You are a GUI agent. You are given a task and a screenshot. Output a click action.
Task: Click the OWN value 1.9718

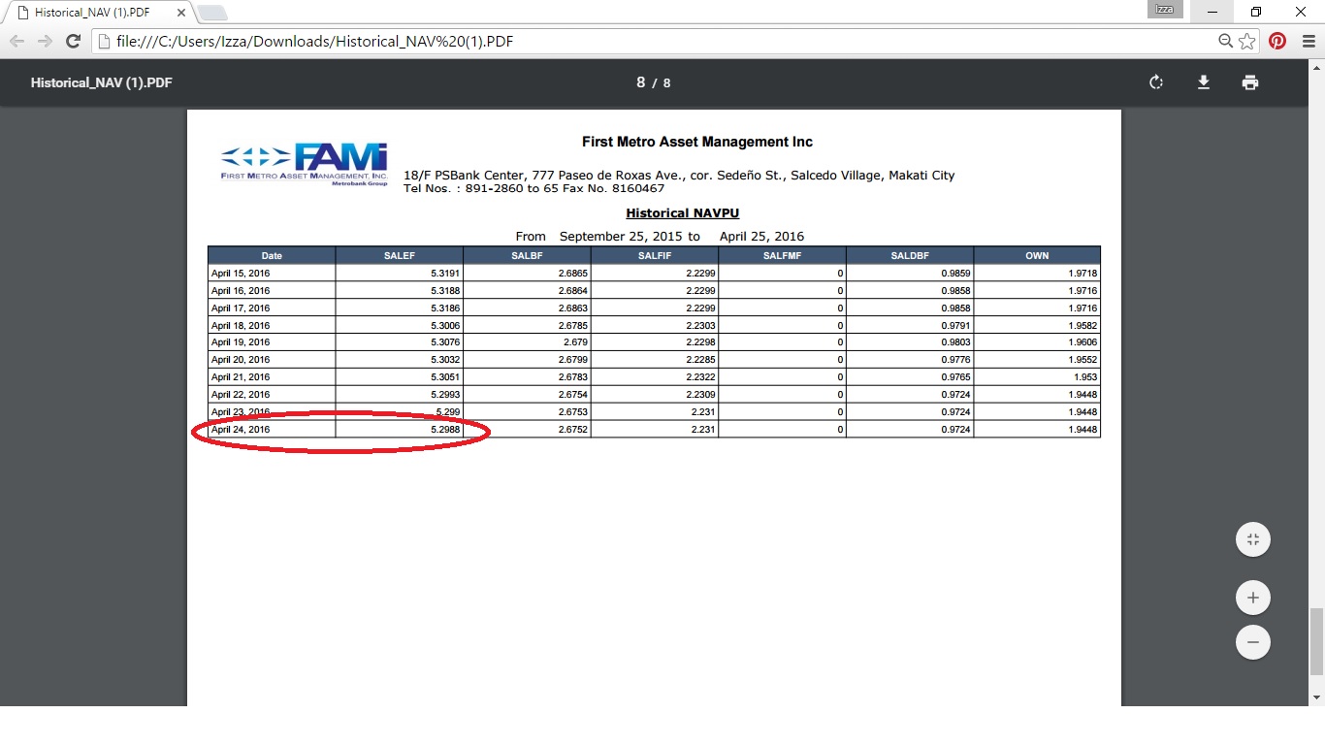pyautogui.click(x=1083, y=274)
